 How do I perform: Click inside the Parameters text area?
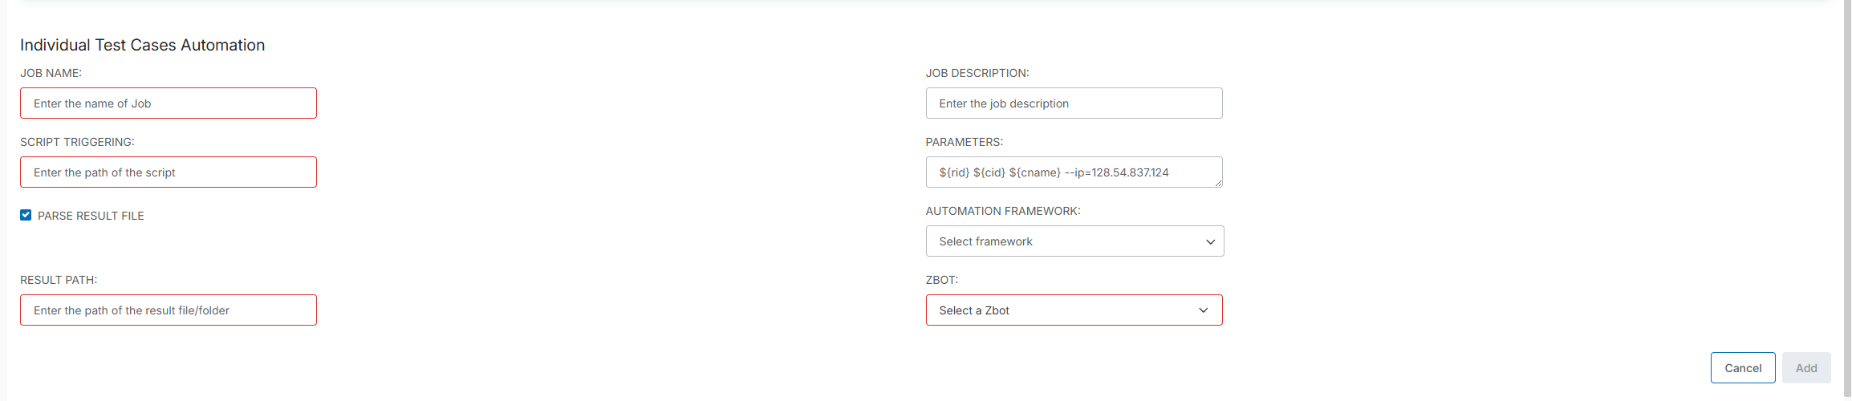click(x=1074, y=172)
